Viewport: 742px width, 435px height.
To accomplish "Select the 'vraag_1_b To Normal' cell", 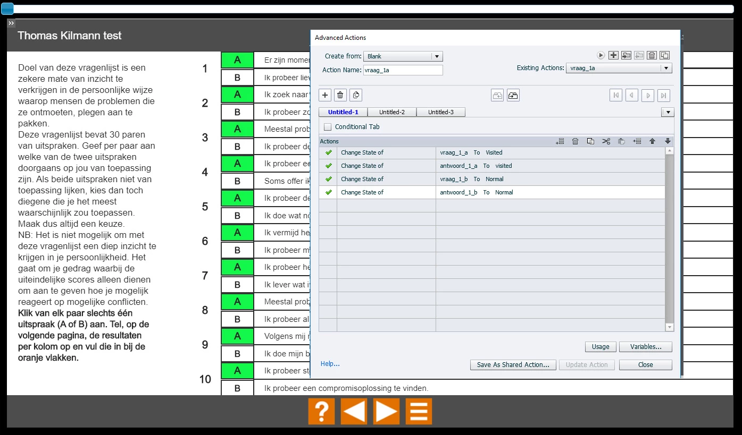I will click(x=550, y=179).
